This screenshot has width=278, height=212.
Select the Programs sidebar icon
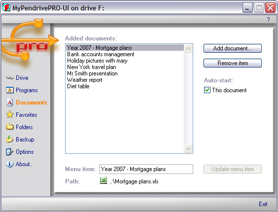point(9,90)
